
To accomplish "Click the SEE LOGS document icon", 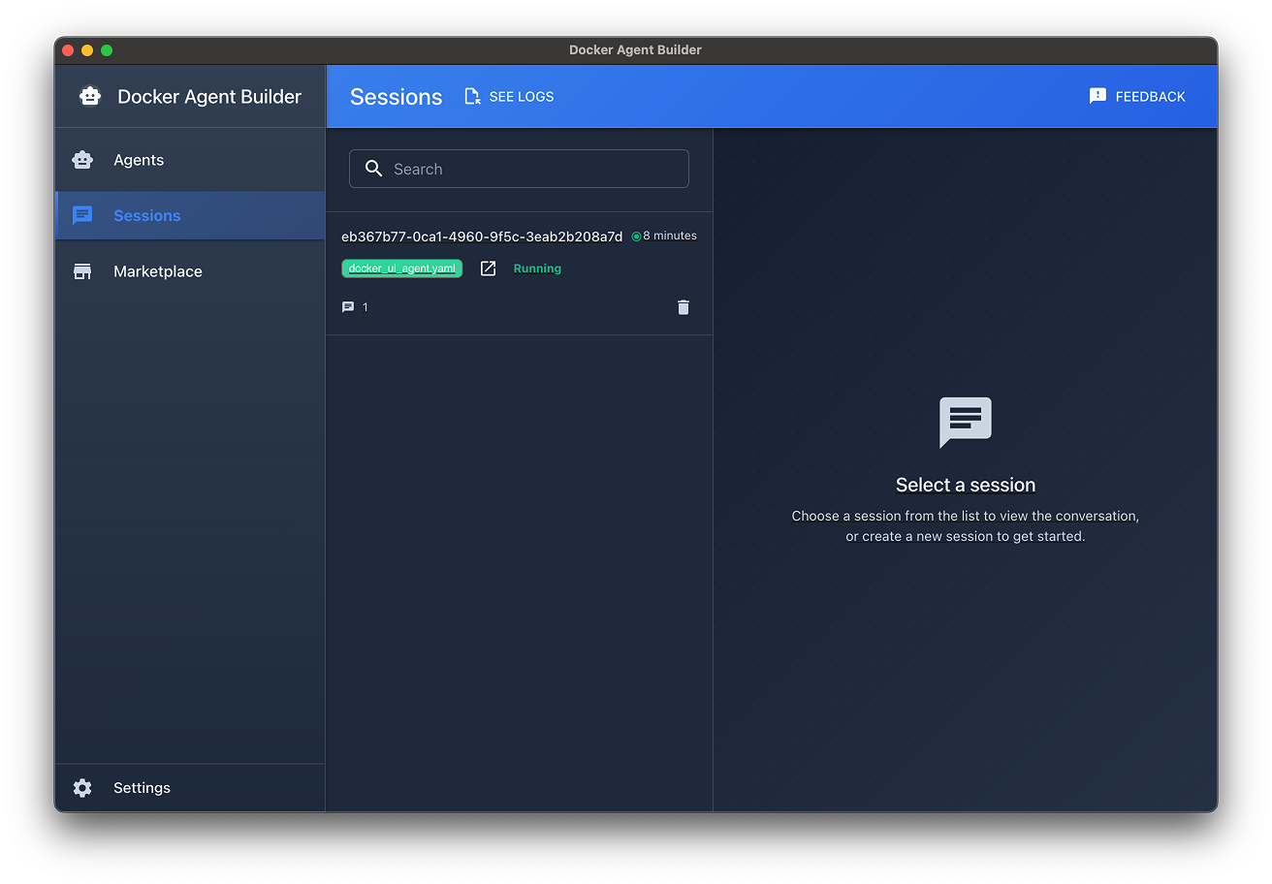I will tap(472, 96).
